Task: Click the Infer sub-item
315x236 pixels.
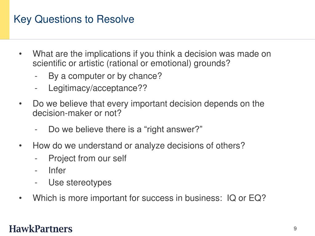Action: (57, 170)
